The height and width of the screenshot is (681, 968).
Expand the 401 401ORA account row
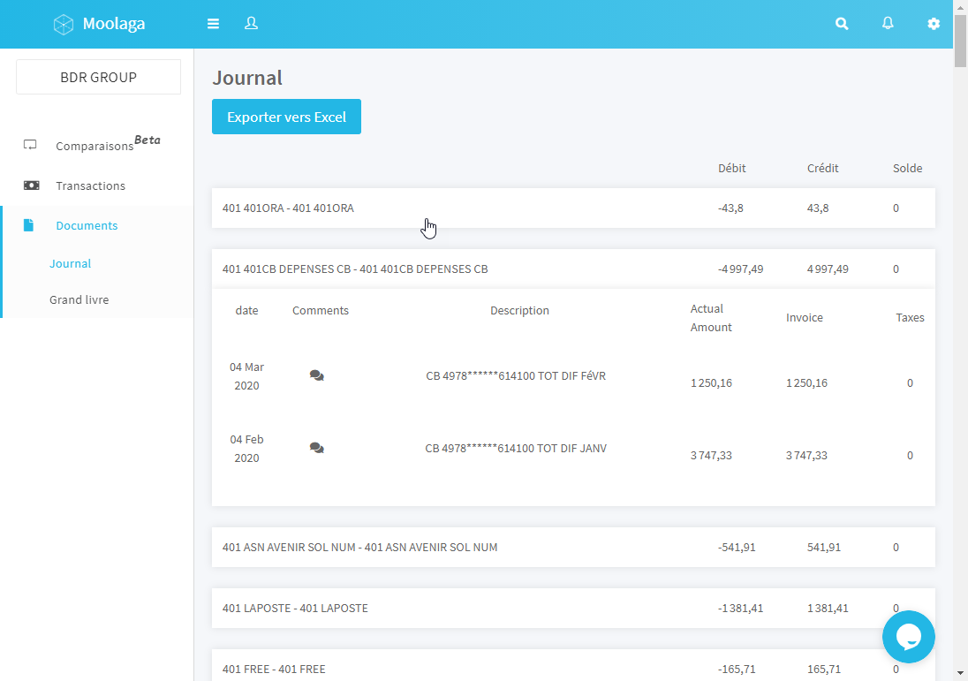[x=288, y=208]
